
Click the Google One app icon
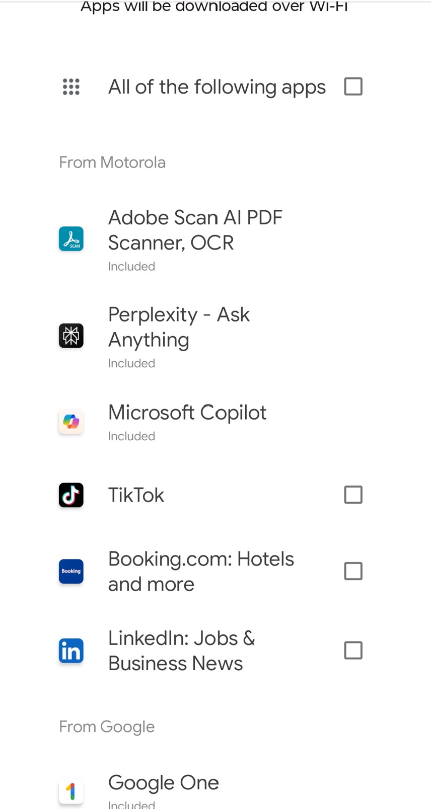coord(71,791)
